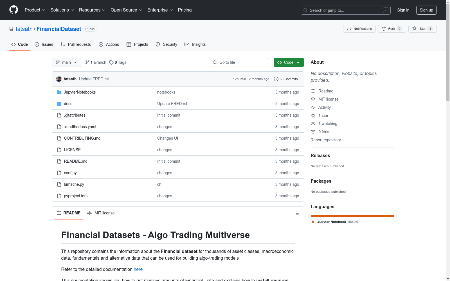Click the Jupyter Notebook language link

[335, 222]
